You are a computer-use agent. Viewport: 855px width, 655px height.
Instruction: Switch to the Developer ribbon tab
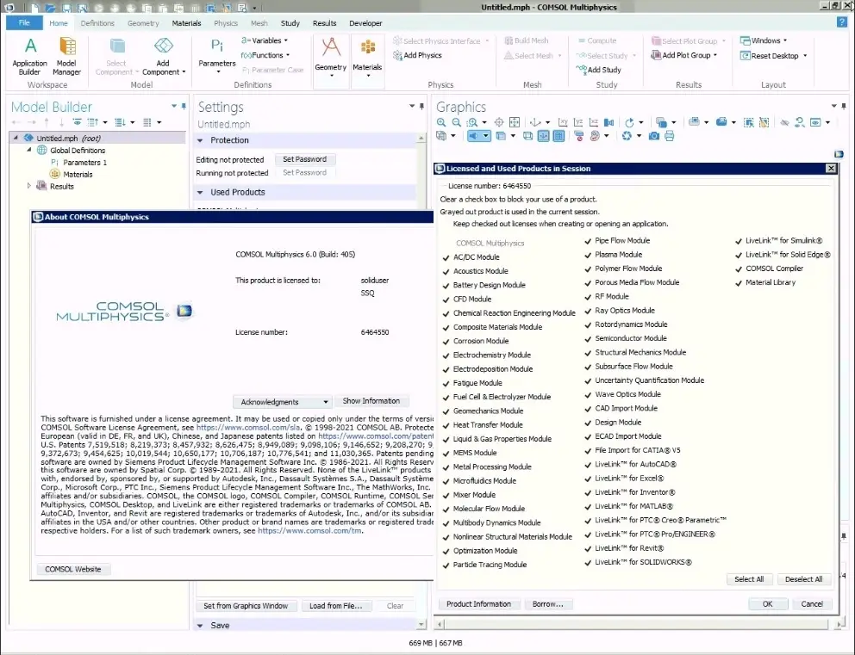(x=366, y=23)
